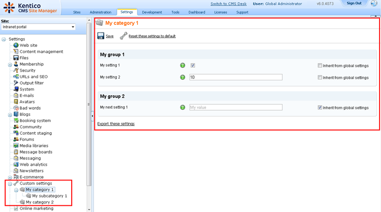381x212 pixels.
Task: Click the Web analytics icon
Action: coord(16,165)
